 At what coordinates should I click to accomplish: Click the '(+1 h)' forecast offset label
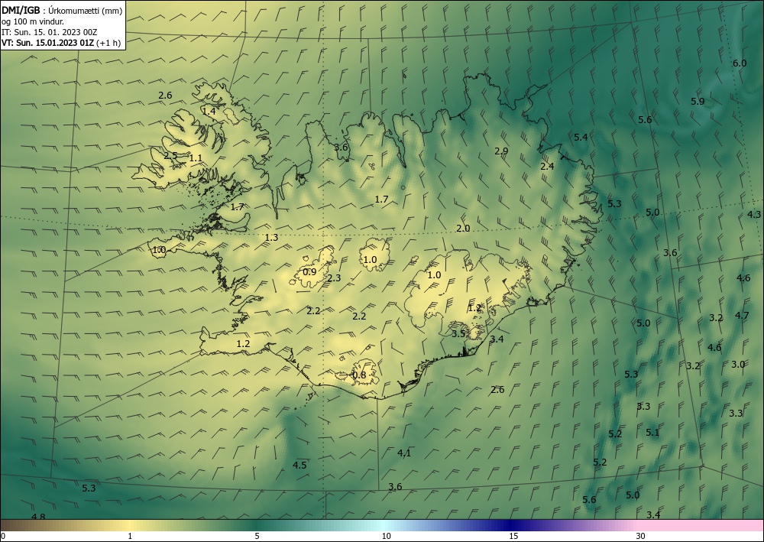[x=108, y=43]
